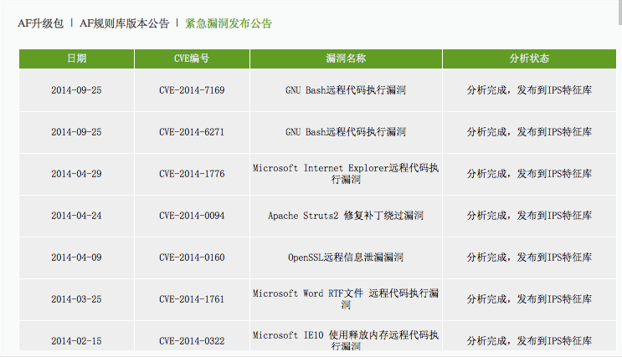Click CVE-2014-0322 in the table
Screen dimensions: 622x357
[x=192, y=341]
